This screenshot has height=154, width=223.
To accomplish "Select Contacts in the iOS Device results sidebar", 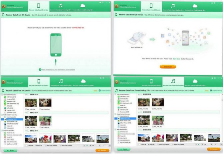I will tap(10, 99).
